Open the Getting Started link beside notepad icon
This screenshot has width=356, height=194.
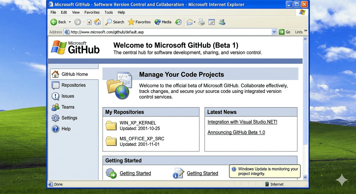[202, 174]
